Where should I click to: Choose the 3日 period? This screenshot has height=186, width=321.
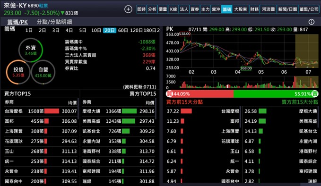point(56,31)
